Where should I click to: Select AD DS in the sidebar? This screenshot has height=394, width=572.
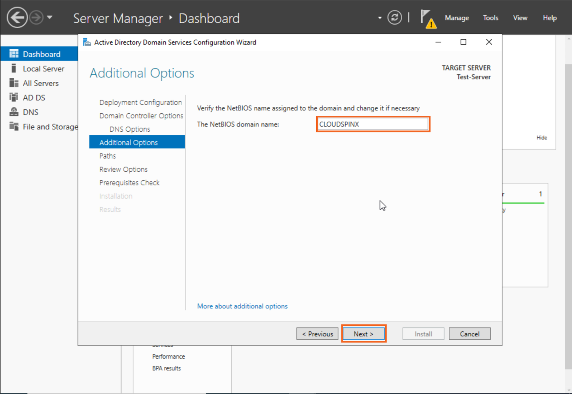[34, 97]
